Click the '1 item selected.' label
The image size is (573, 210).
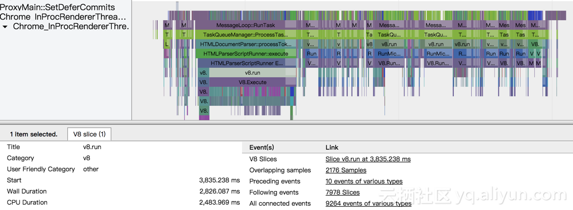tap(33, 134)
